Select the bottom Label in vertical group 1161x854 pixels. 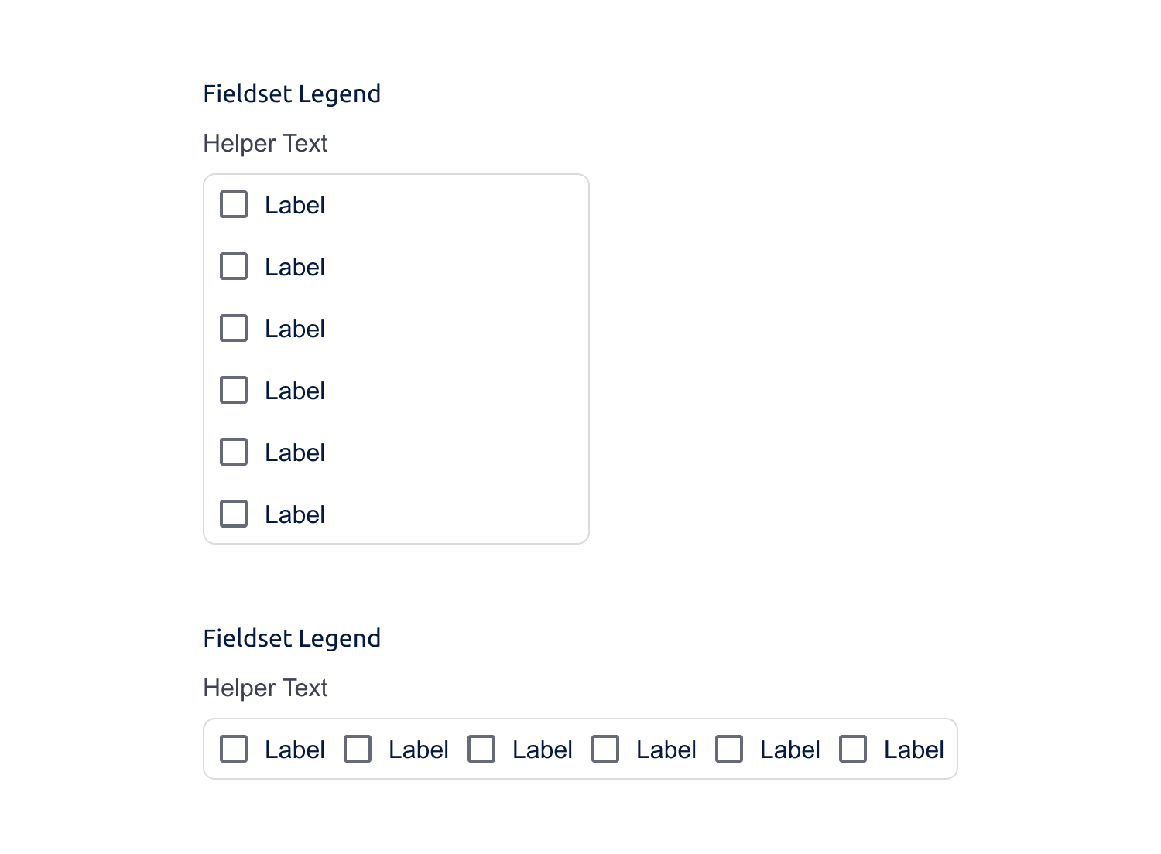[294, 514]
